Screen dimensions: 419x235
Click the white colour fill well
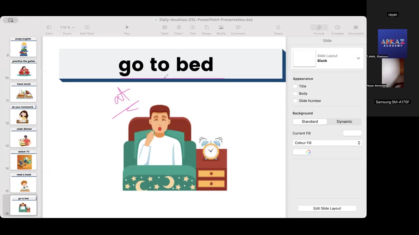click(300, 152)
